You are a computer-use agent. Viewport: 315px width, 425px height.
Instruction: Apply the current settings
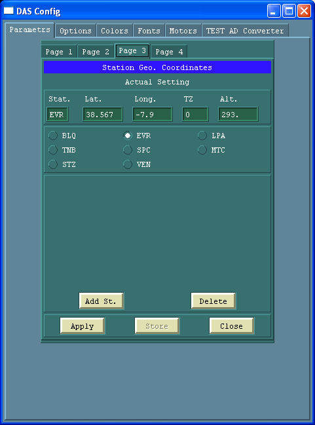[82, 326]
